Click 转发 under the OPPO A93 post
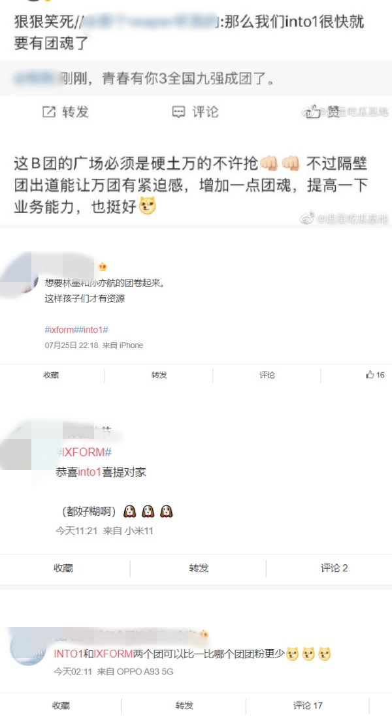 184,705
